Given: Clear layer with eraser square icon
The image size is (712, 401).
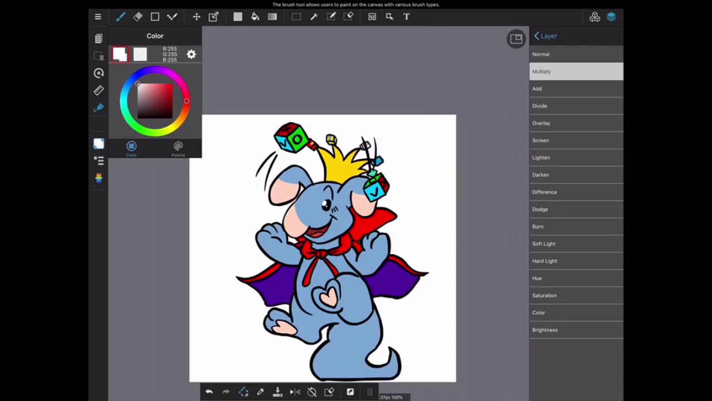Looking at the screenshot, I should click(329, 392).
